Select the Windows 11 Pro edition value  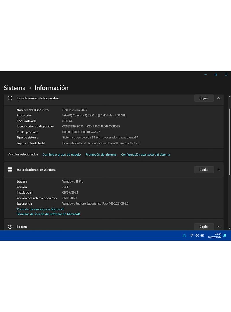73,181
